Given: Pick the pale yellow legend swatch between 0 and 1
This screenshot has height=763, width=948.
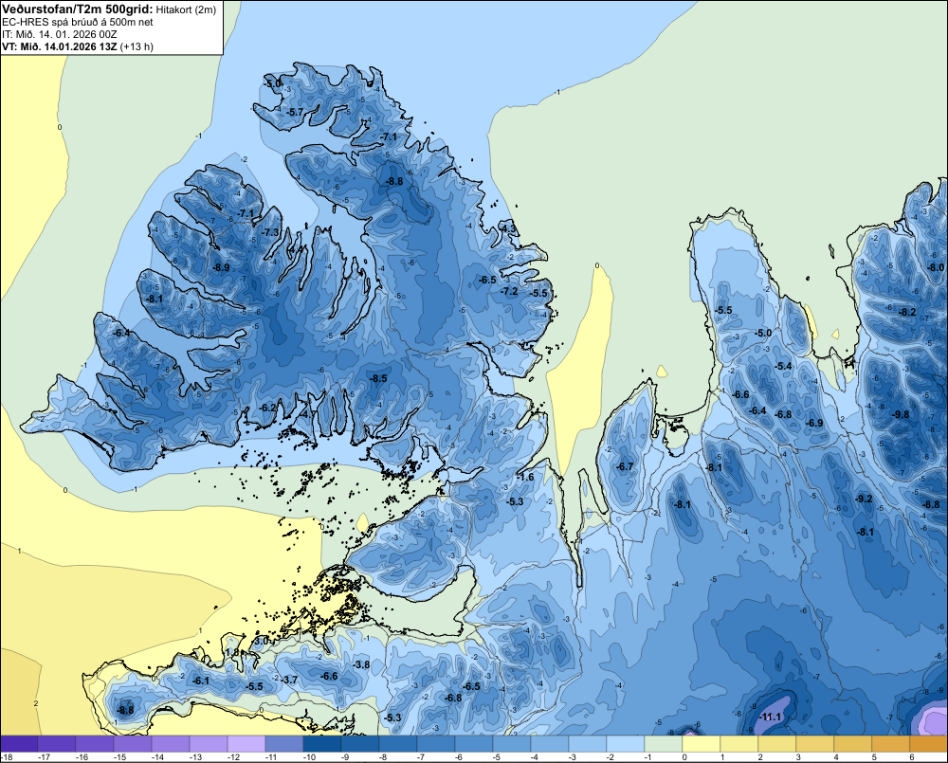Looking at the screenshot, I should 702,744.
